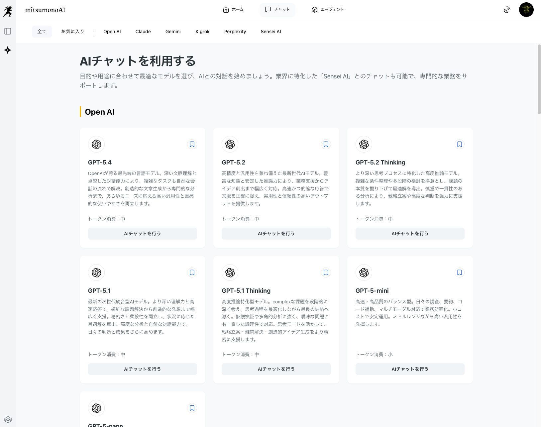Click the AIチャットを利用する page heading

138,61
